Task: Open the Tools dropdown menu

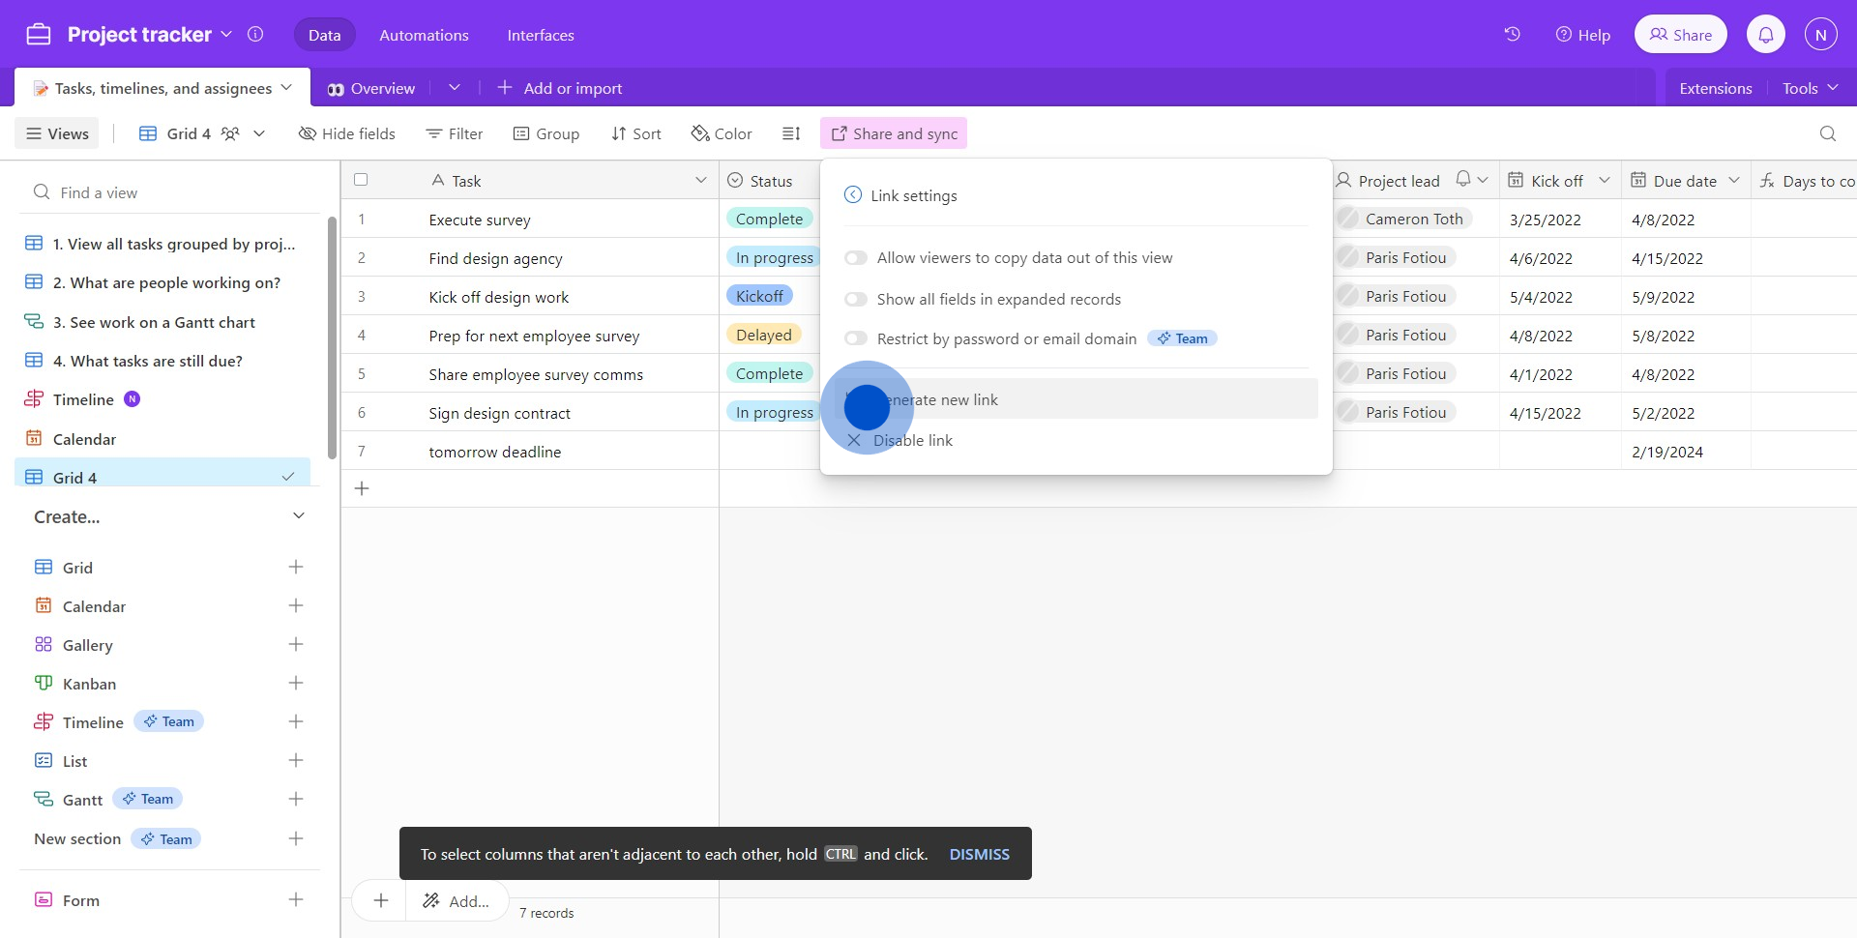Action: pyautogui.click(x=1809, y=88)
